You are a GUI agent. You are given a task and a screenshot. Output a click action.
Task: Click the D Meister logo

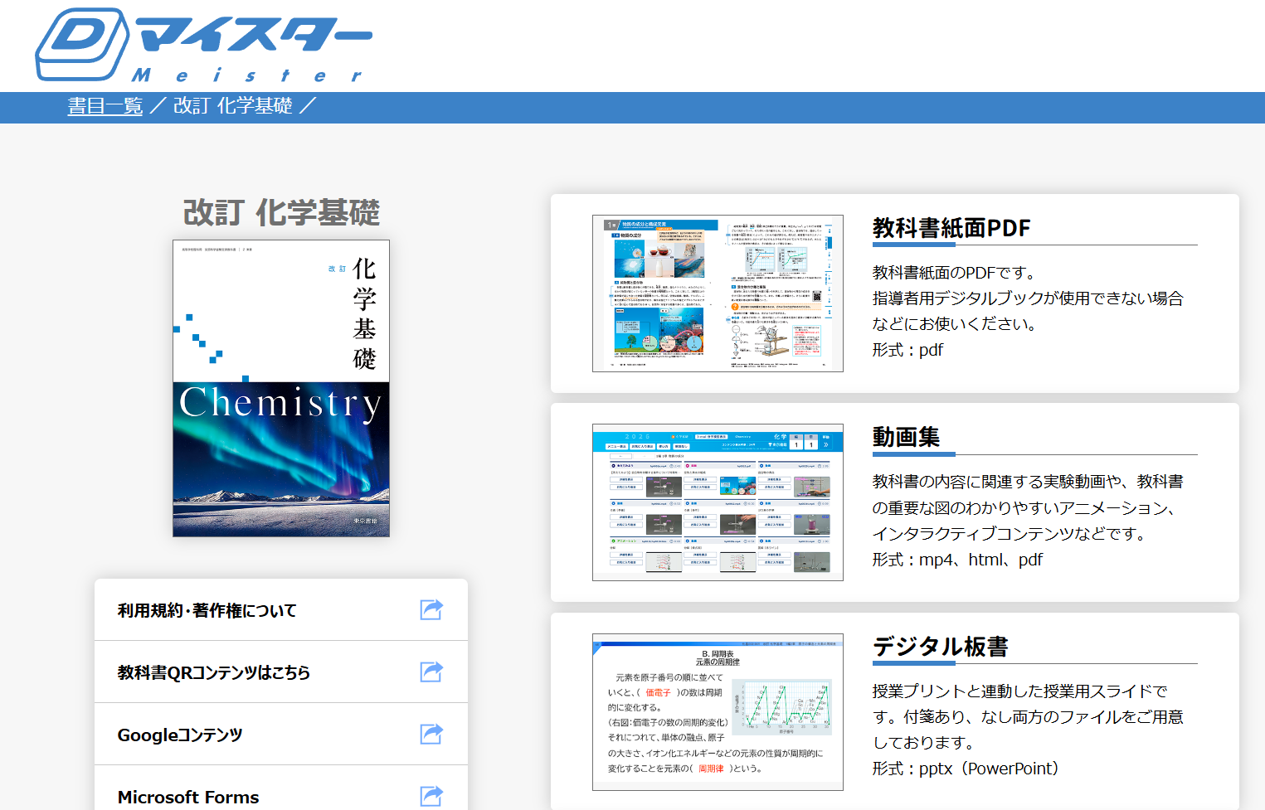pyautogui.click(x=203, y=46)
